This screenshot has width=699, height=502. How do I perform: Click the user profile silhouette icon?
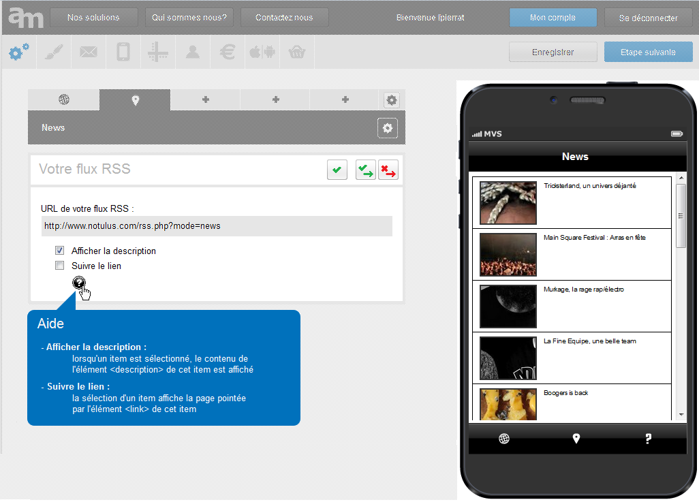(193, 52)
